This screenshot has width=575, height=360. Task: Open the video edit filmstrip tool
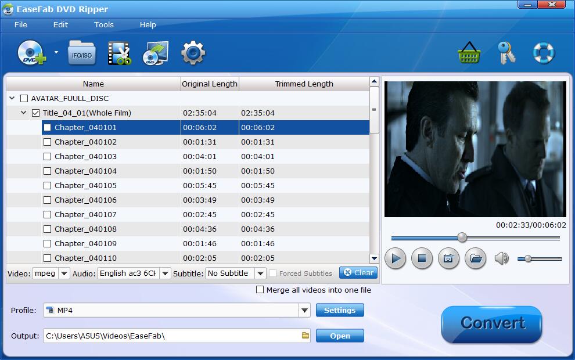tap(120, 53)
